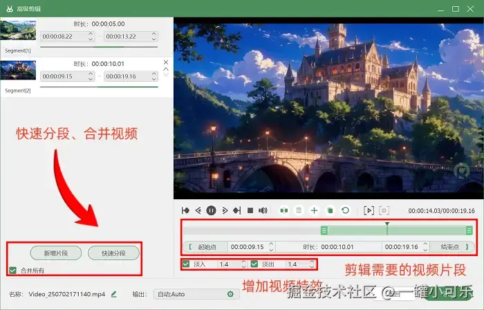Click the green copy segment icon
The width and height of the screenshot is (484, 310).
click(330, 210)
